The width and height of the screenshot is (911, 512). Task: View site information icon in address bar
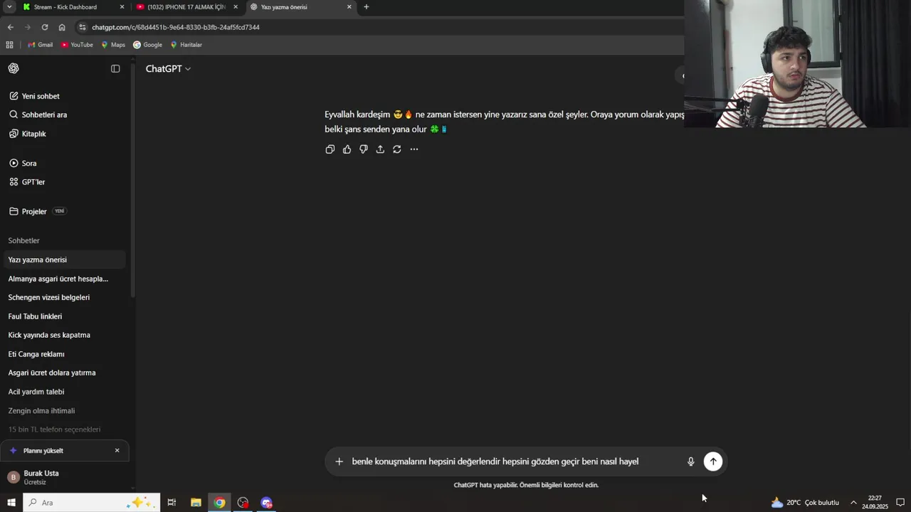pos(83,27)
